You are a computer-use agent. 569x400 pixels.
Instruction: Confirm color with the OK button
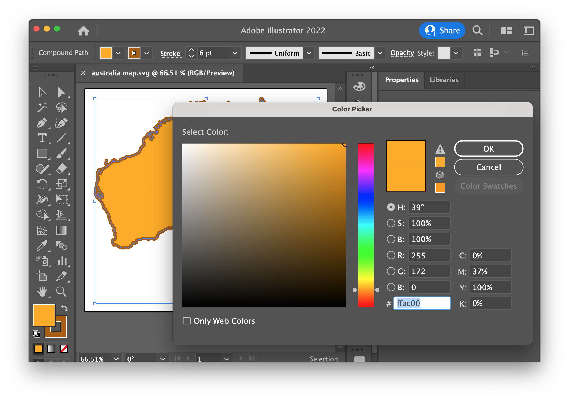[488, 149]
